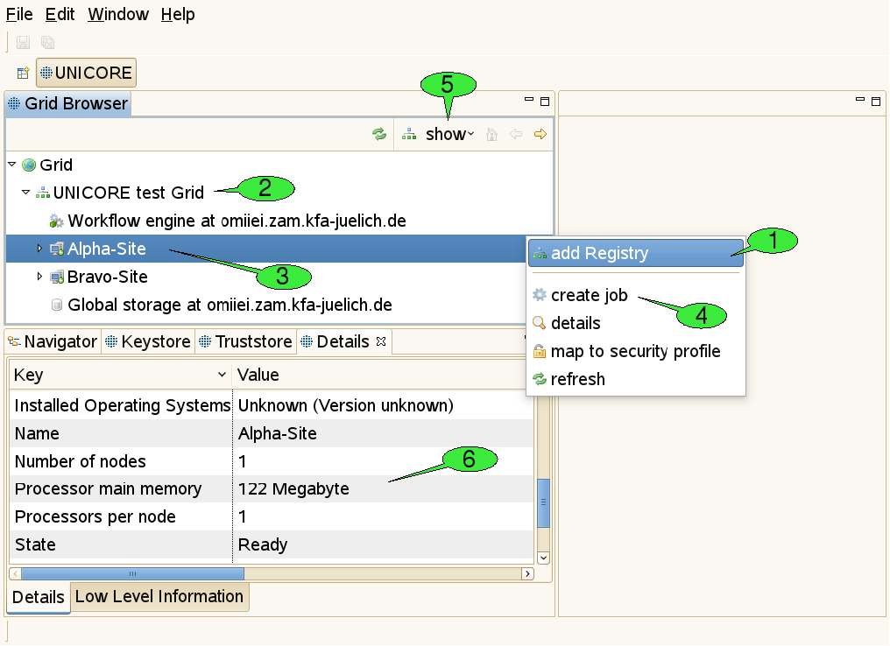This screenshot has width=890, height=646.
Task: Click the Save toolbar icon
Action: pos(23,43)
